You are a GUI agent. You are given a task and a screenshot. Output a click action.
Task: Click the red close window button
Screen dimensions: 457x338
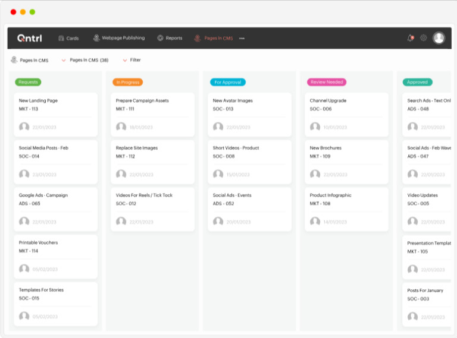pyautogui.click(x=14, y=12)
